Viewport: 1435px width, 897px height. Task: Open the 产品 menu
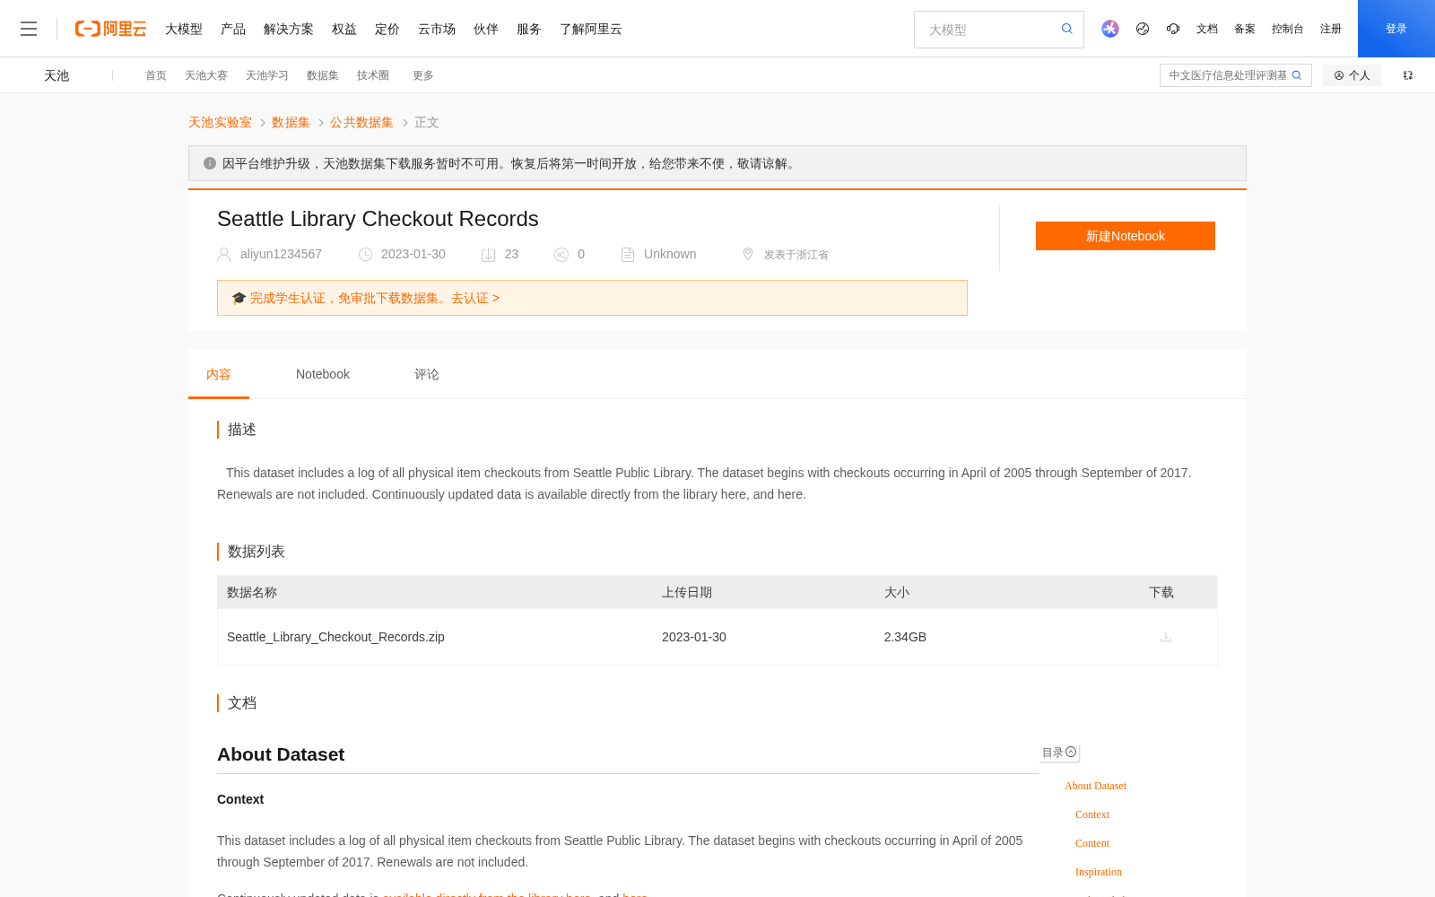pyautogui.click(x=233, y=29)
